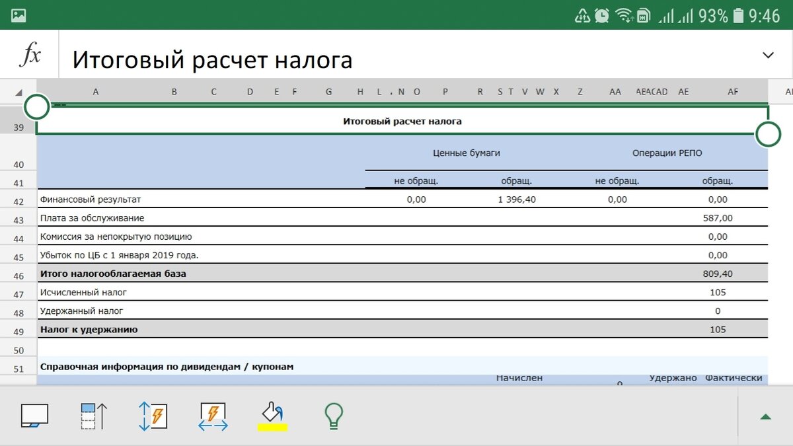Select the cell containing 587,00

click(x=717, y=217)
